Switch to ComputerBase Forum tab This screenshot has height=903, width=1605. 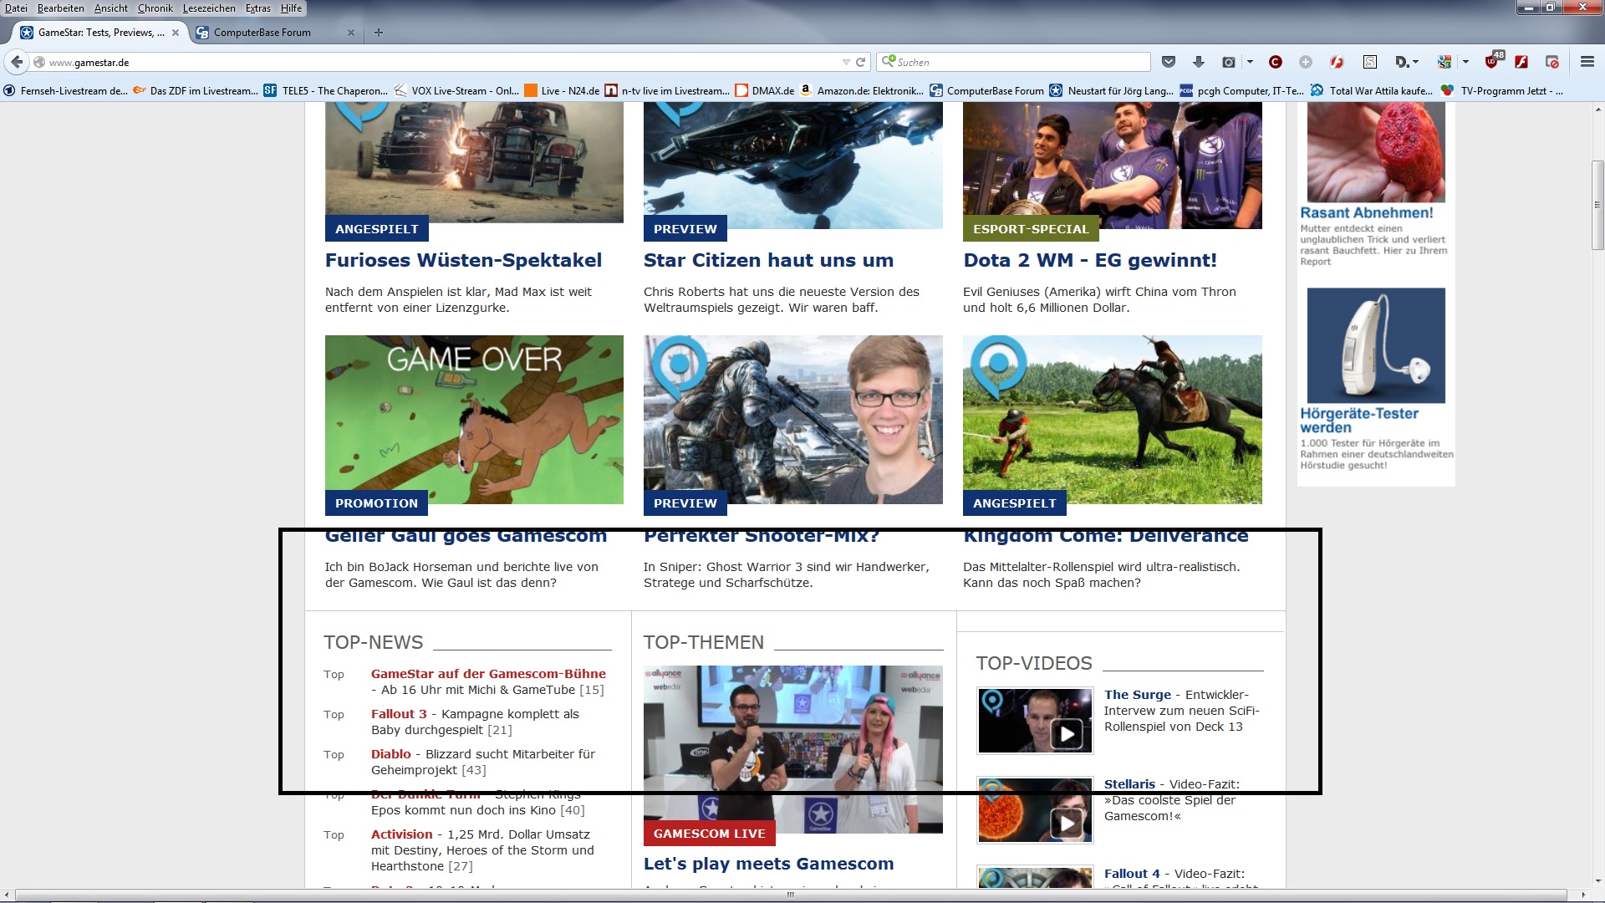pyautogui.click(x=262, y=33)
